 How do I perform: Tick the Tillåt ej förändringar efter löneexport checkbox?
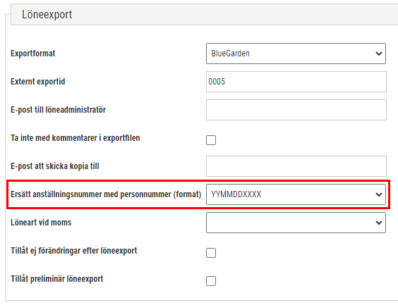click(211, 253)
